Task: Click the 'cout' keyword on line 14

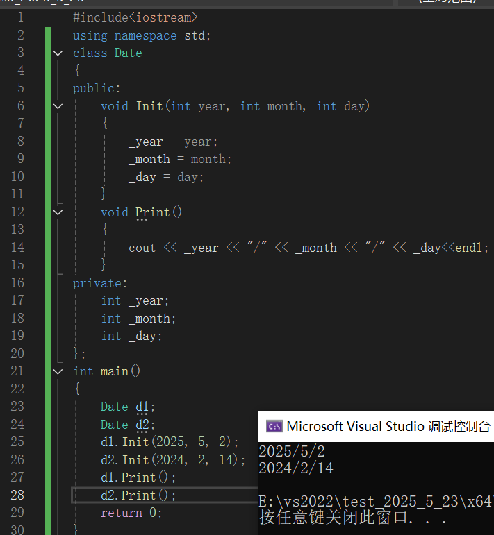Action: click(142, 248)
